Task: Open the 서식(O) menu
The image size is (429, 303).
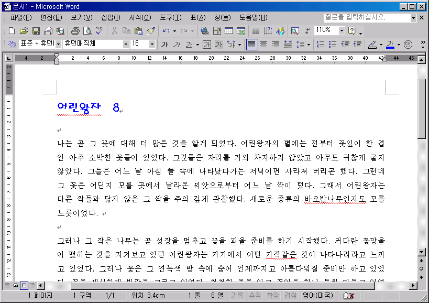Action: click(x=140, y=18)
